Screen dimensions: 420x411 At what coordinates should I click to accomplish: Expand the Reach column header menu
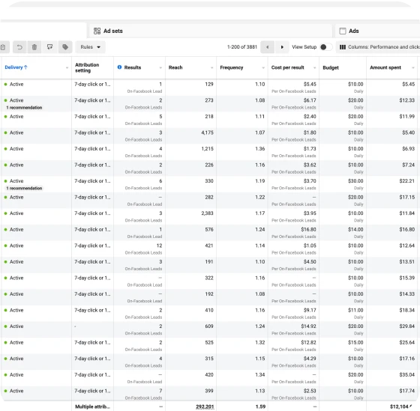[211, 67]
